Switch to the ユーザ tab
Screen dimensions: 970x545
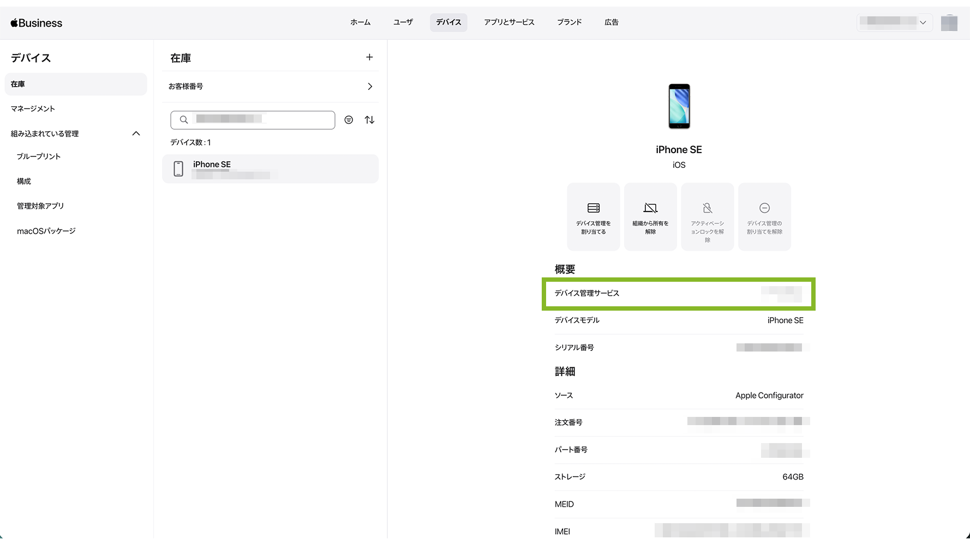click(403, 22)
